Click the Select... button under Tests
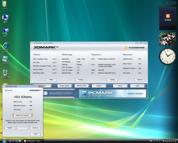The height and width of the screenshot is (143, 178). (51, 80)
